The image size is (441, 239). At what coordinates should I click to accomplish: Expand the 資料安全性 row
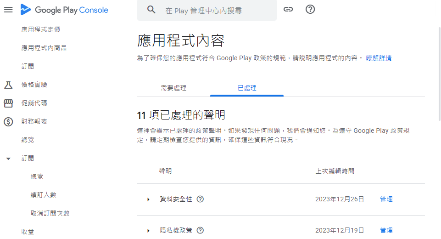click(x=148, y=199)
